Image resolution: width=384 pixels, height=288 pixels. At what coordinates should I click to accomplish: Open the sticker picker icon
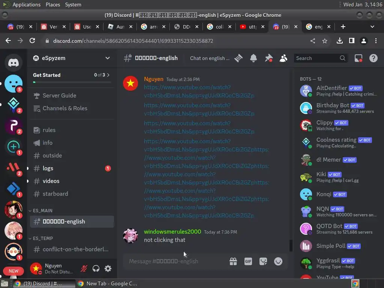[263, 261]
